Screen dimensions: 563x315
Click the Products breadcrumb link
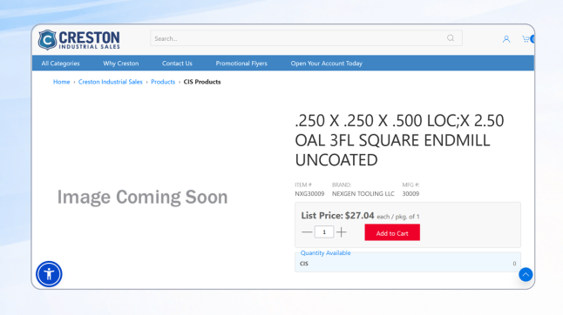tap(163, 82)
